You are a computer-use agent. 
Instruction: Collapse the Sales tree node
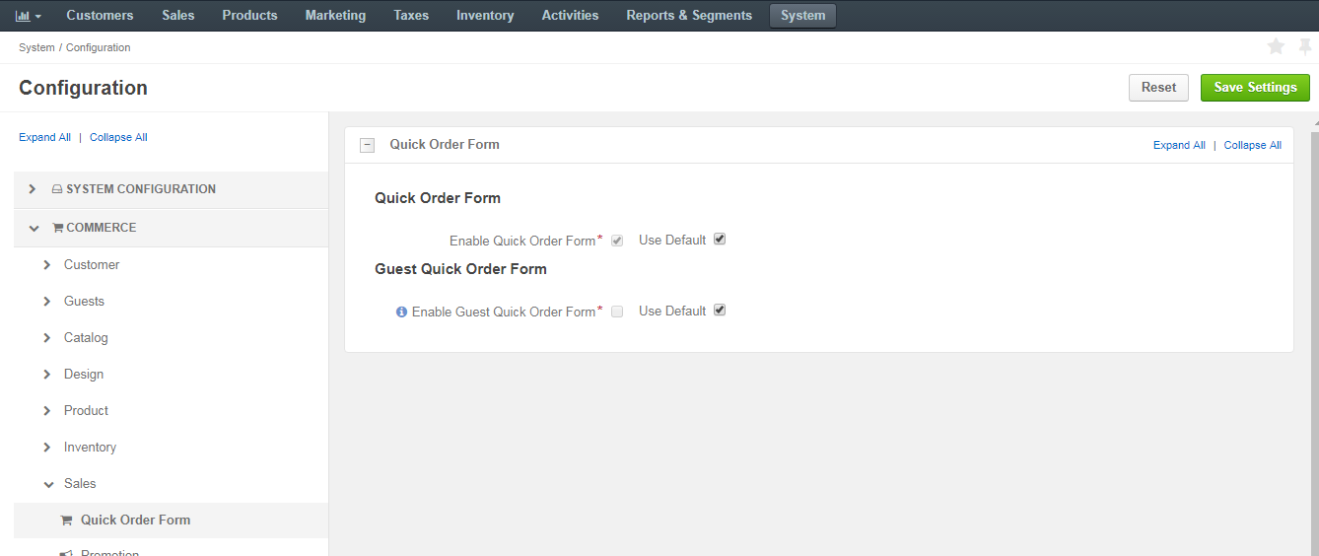47,484
